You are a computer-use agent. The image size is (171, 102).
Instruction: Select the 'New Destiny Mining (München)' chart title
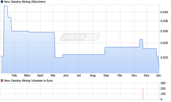(x=25, y=2)
